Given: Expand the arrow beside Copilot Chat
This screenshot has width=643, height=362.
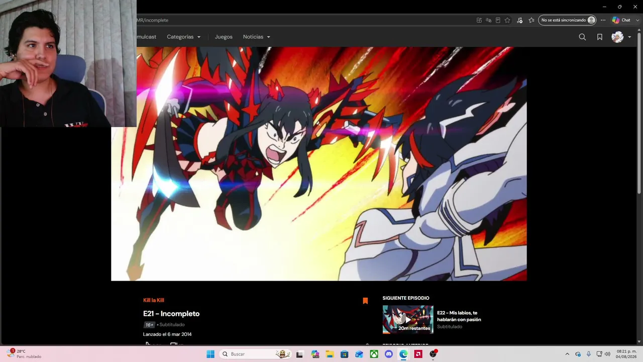Looking at the screenshot, I should 637,20.
